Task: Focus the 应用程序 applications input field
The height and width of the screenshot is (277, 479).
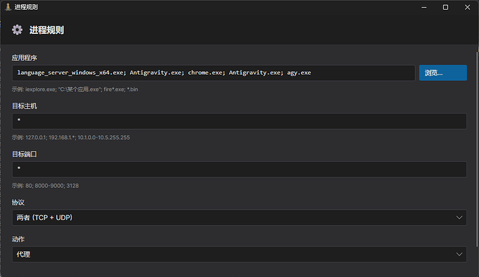Action: click(214, 73)
